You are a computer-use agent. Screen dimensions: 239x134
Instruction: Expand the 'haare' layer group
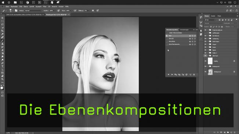[208, 47]
